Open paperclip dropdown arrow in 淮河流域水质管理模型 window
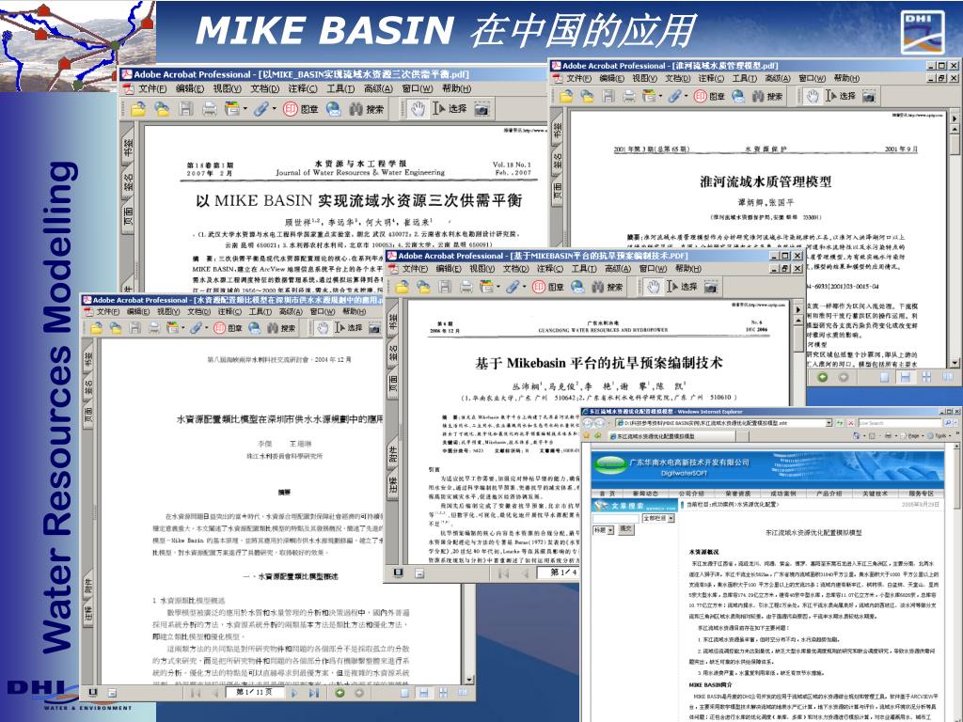This screenshot has width=963, height=722. click(686, 96)
